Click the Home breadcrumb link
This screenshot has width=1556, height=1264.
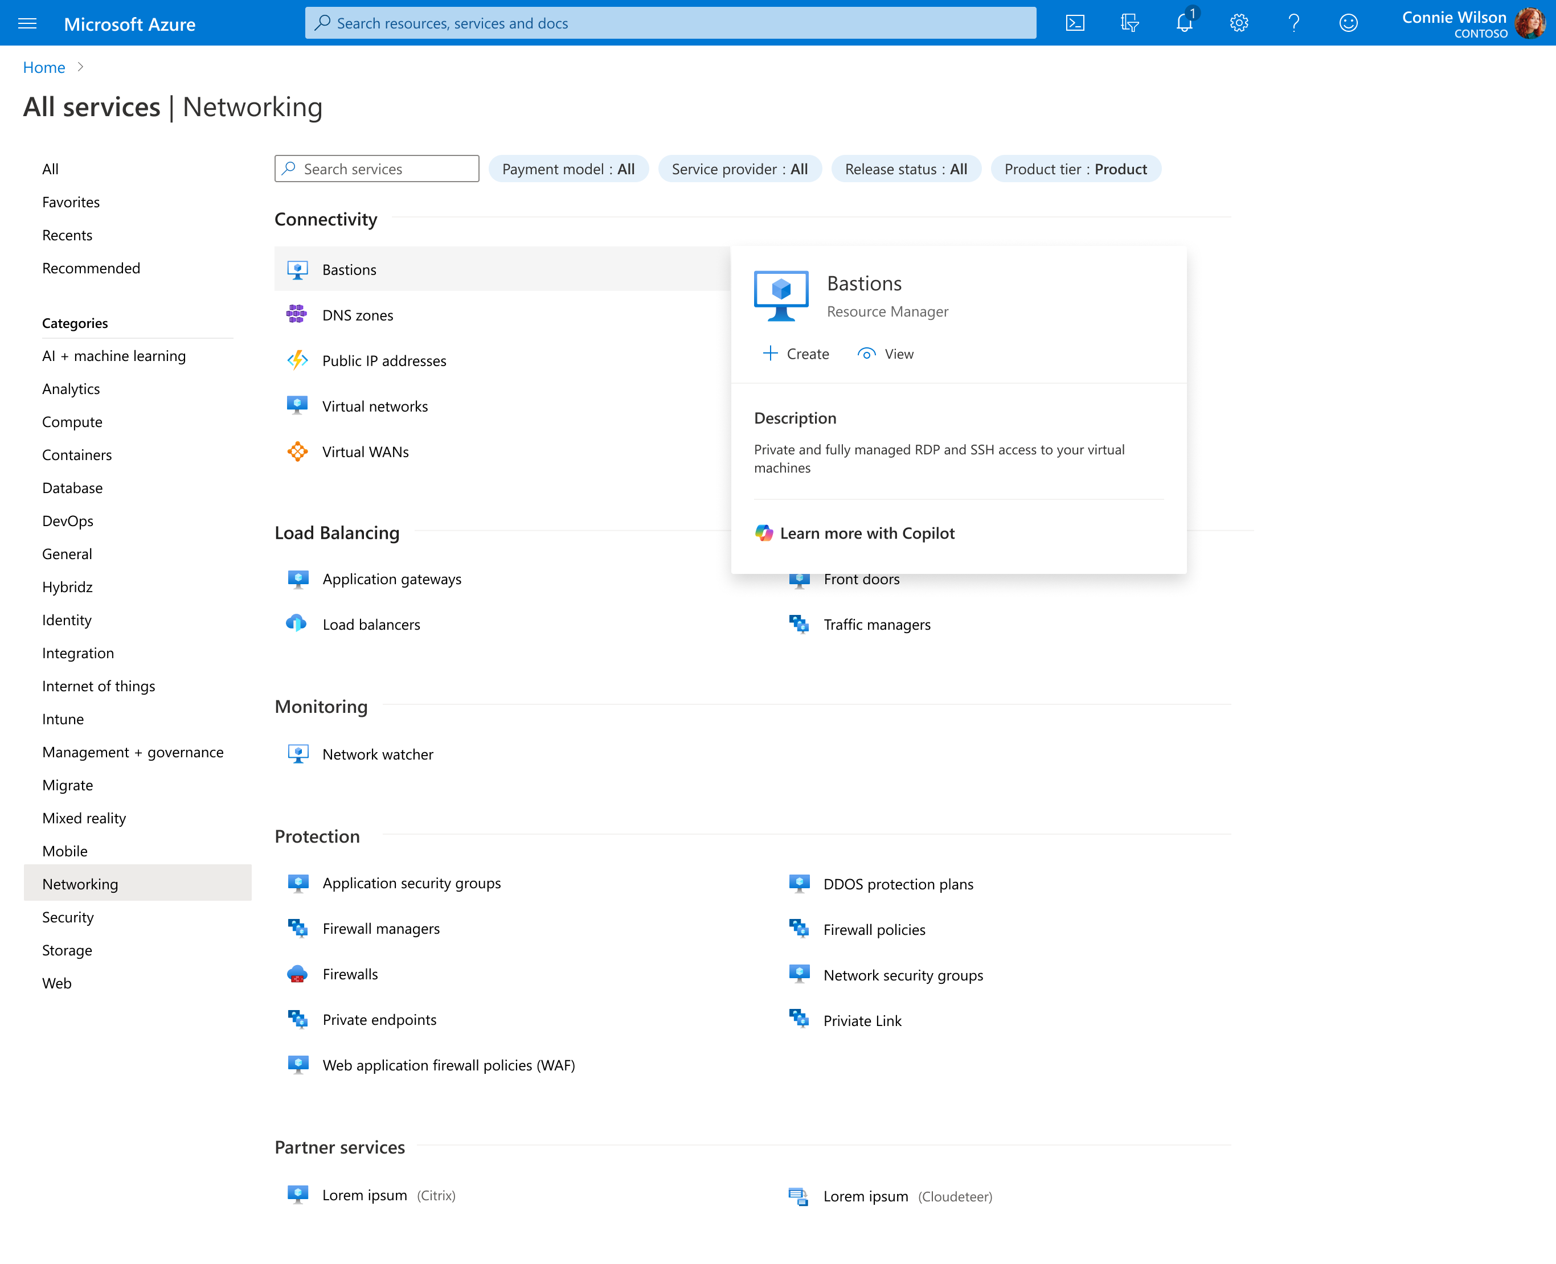click(44, 67)
